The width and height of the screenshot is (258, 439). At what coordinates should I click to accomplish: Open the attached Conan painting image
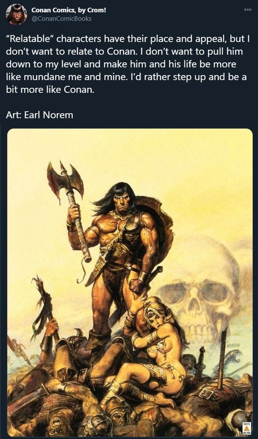[x=130, y=282]
